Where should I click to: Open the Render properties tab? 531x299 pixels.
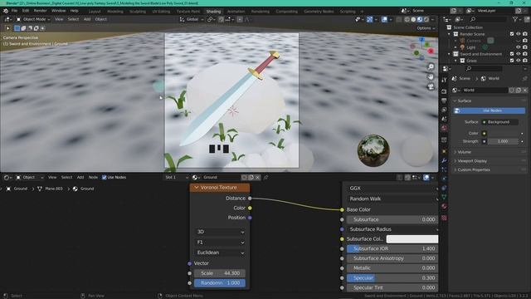coord(444,91)
